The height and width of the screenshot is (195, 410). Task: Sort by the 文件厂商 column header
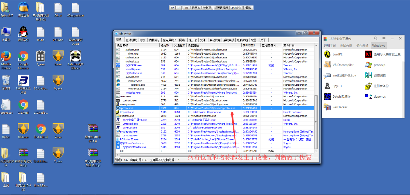pos(299,45)
